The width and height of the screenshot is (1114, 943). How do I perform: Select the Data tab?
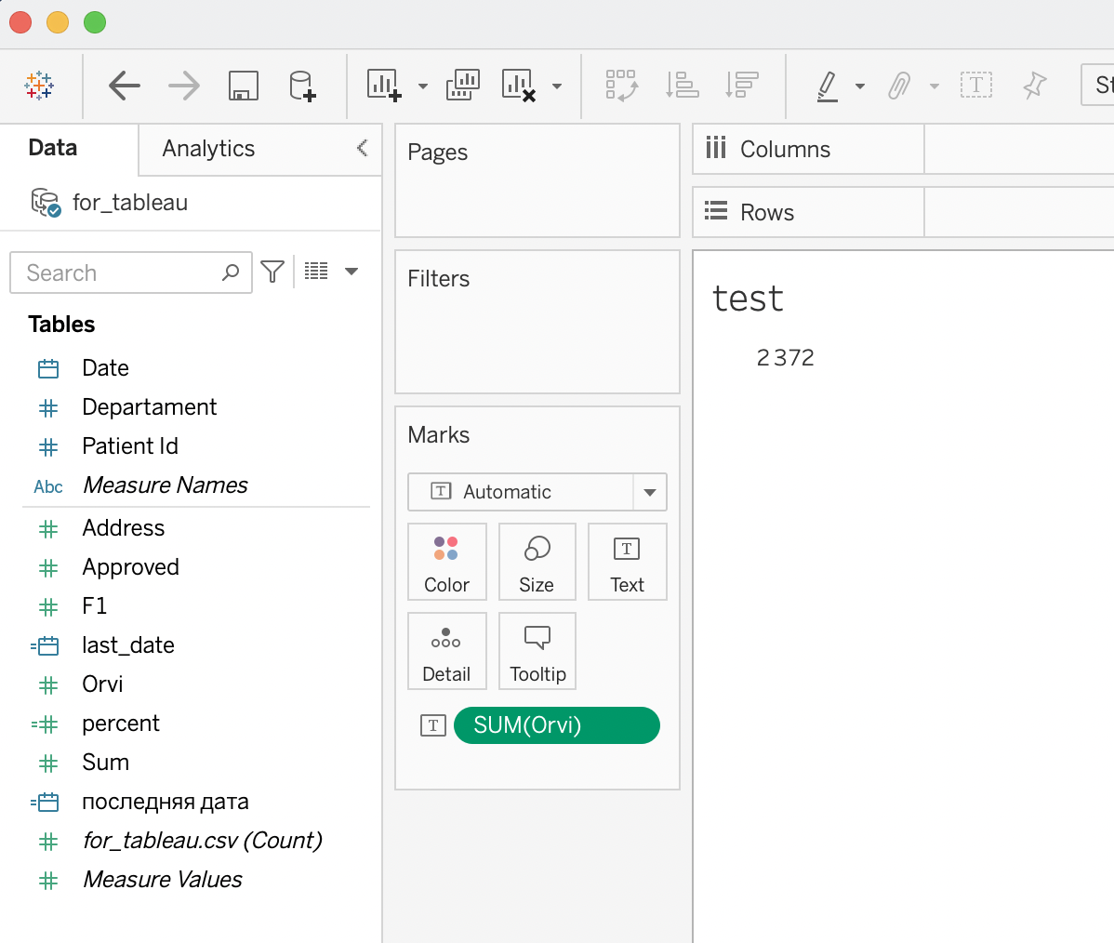point(53,148)
